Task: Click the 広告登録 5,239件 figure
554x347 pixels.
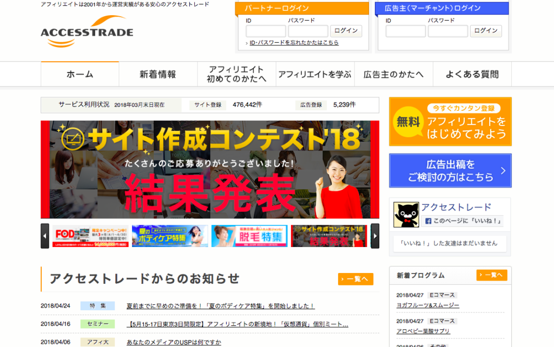Action: 345,105
